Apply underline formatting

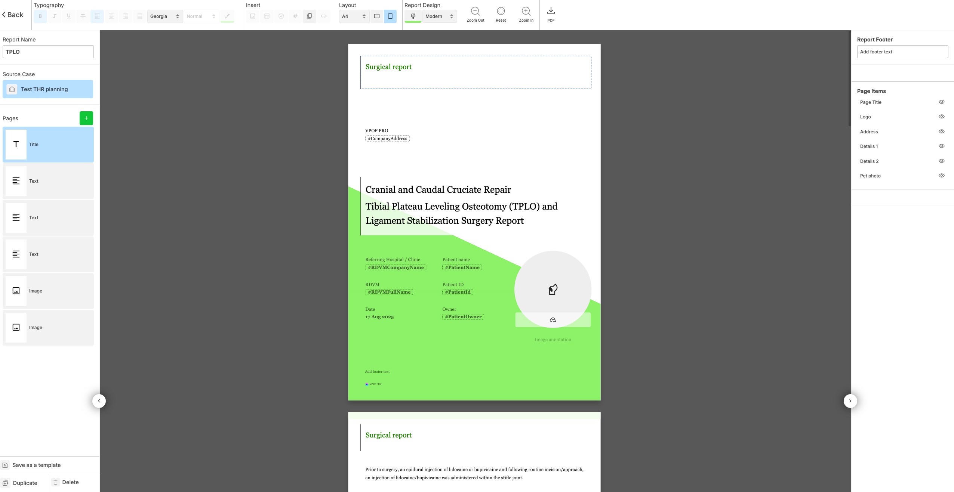tap(69, 16)
